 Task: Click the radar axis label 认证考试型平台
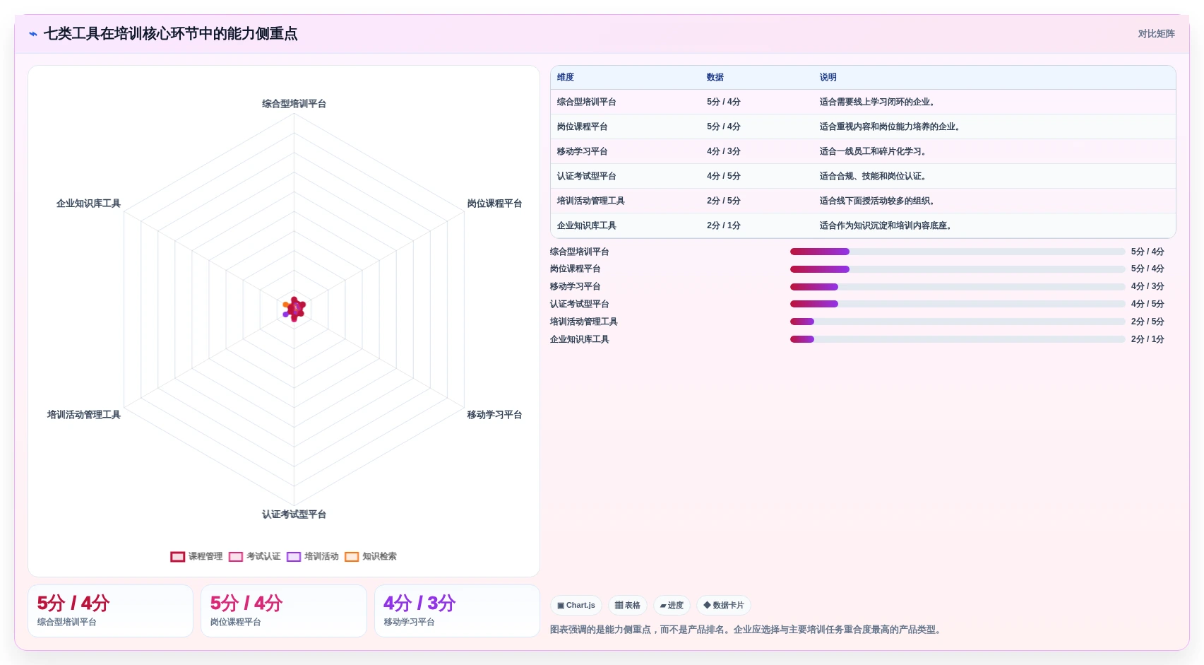click(x=294, y=514)
